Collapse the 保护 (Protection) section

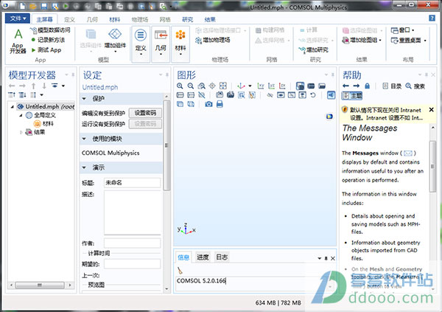click(x=84, y=99)
